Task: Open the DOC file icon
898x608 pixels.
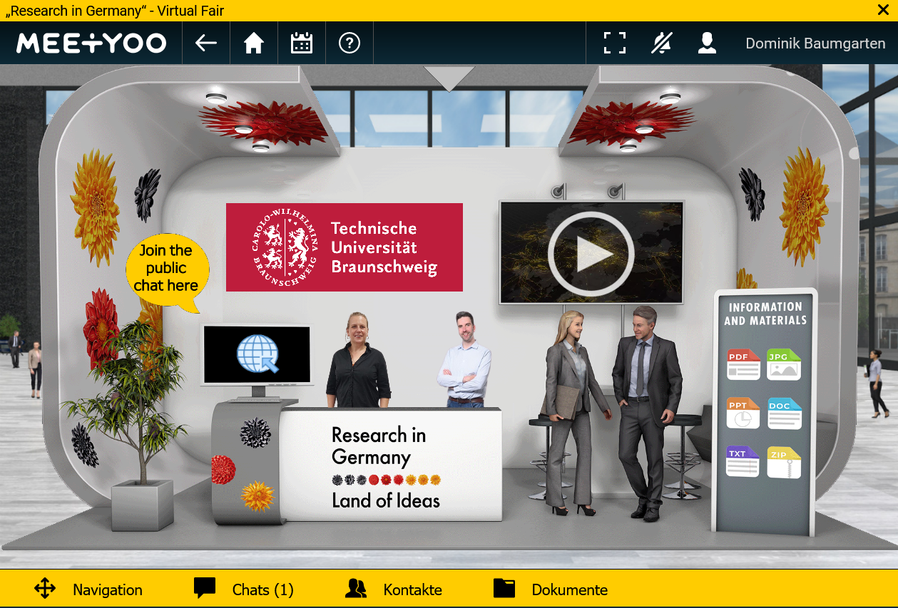Action: pos(784,413)
